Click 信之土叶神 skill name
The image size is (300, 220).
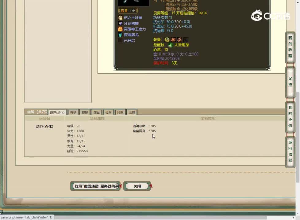click(133, 18)
